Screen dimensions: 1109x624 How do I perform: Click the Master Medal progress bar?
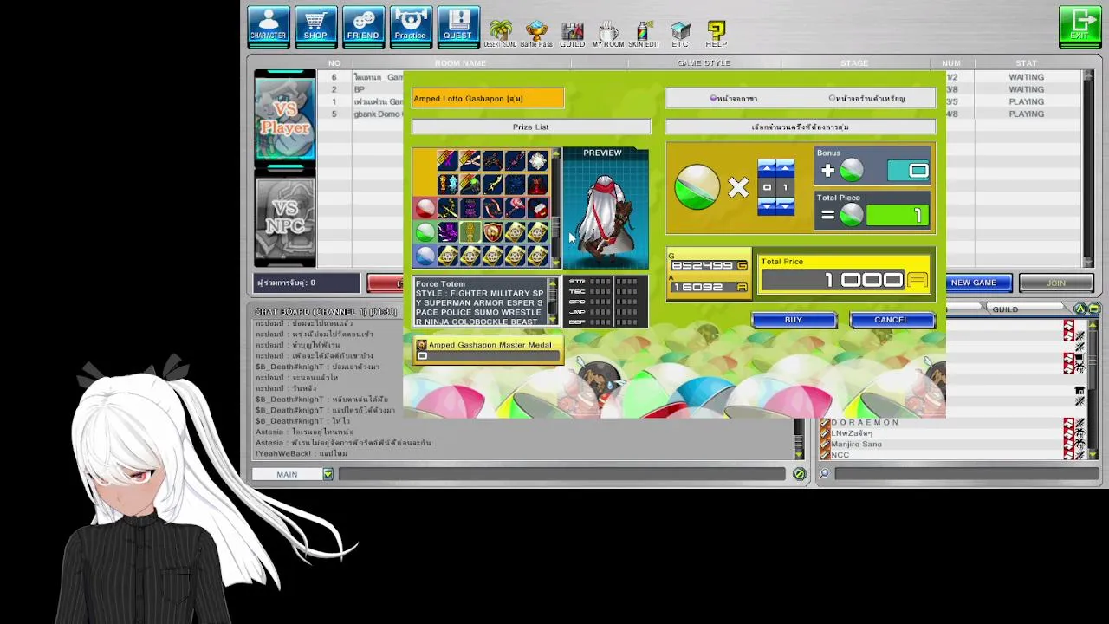point(490,355)
